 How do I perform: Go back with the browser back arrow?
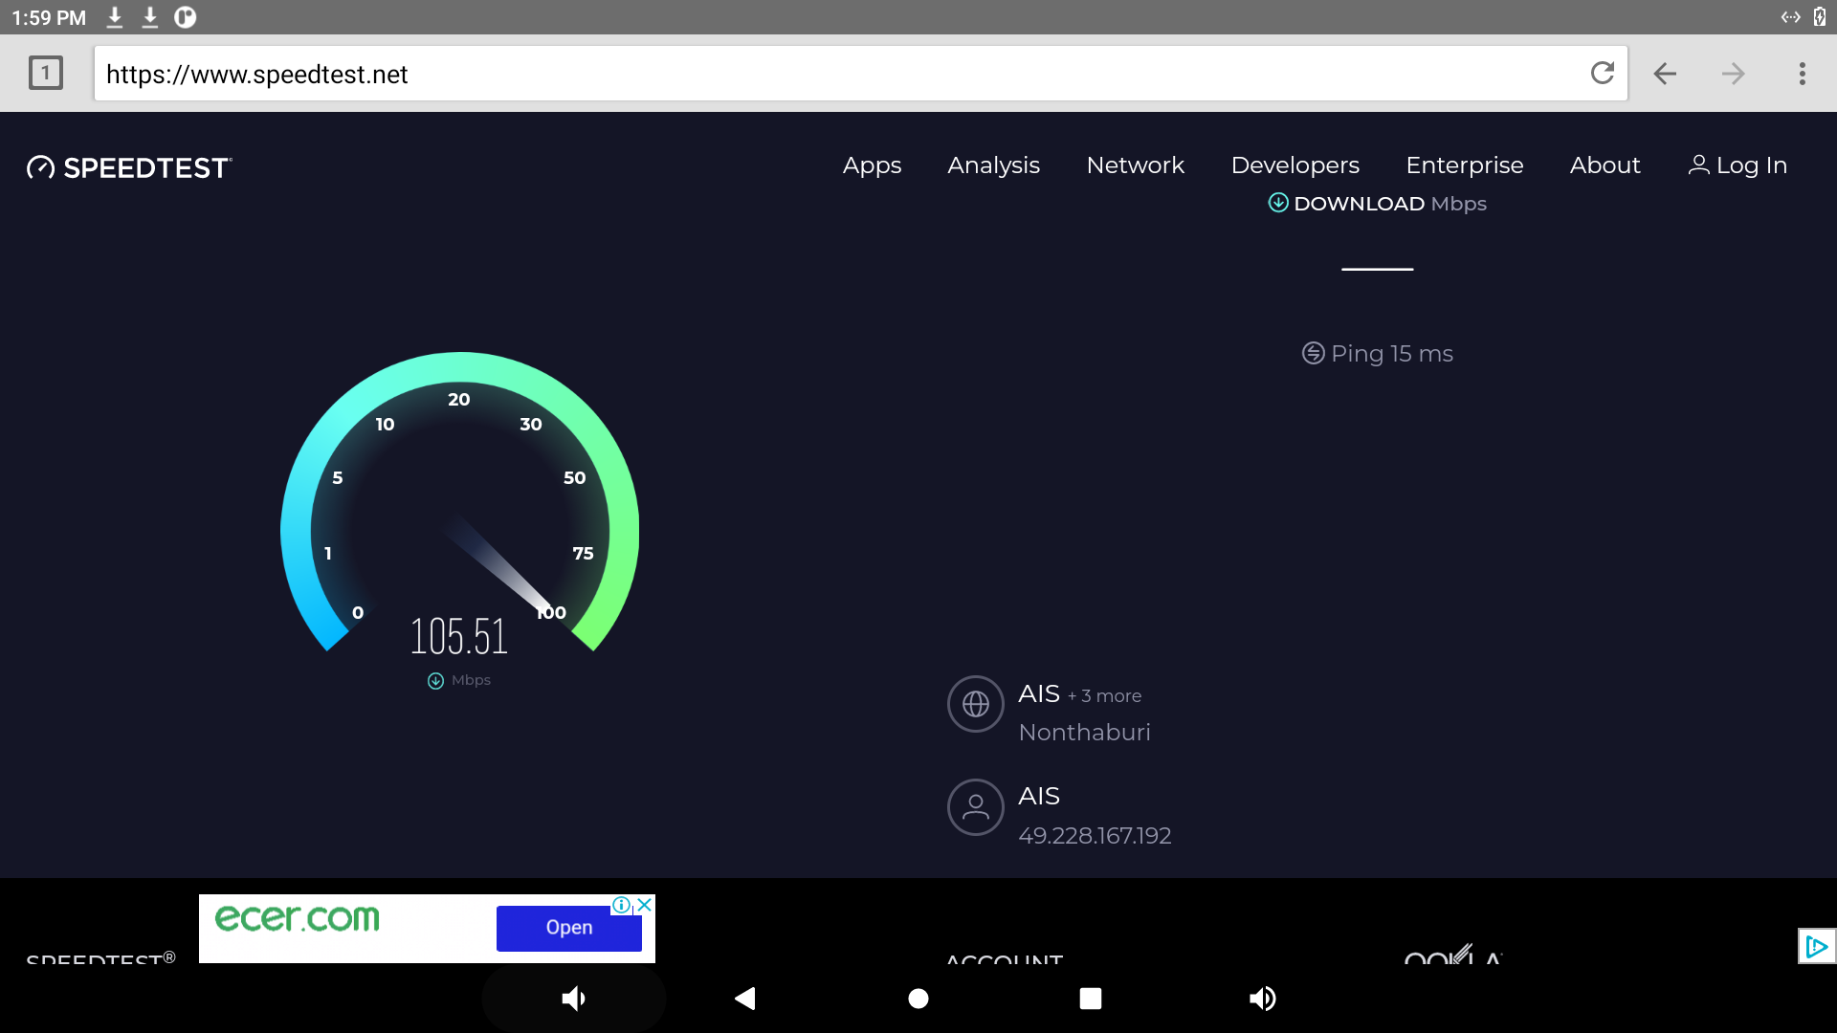pos(1665,74)
